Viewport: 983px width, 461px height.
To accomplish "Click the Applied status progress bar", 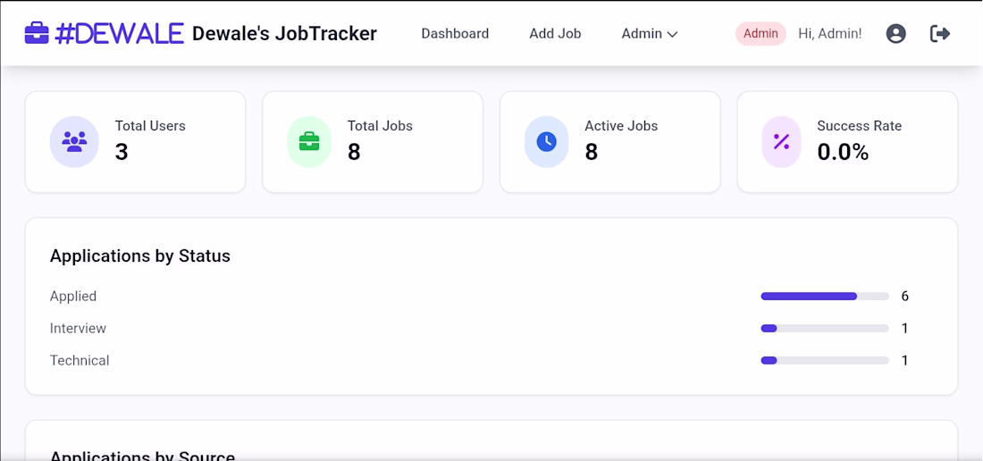I will click(825, 297).
